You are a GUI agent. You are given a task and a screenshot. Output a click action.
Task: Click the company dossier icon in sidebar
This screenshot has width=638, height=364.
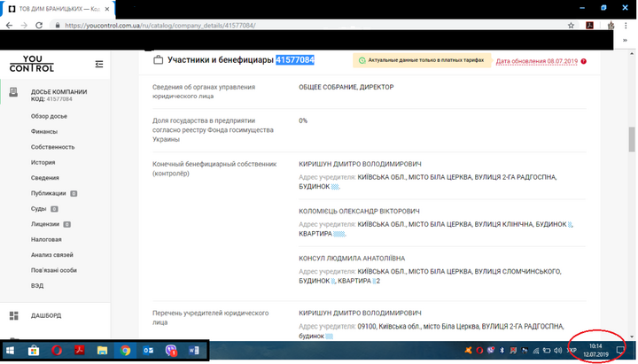pos(14,93)
